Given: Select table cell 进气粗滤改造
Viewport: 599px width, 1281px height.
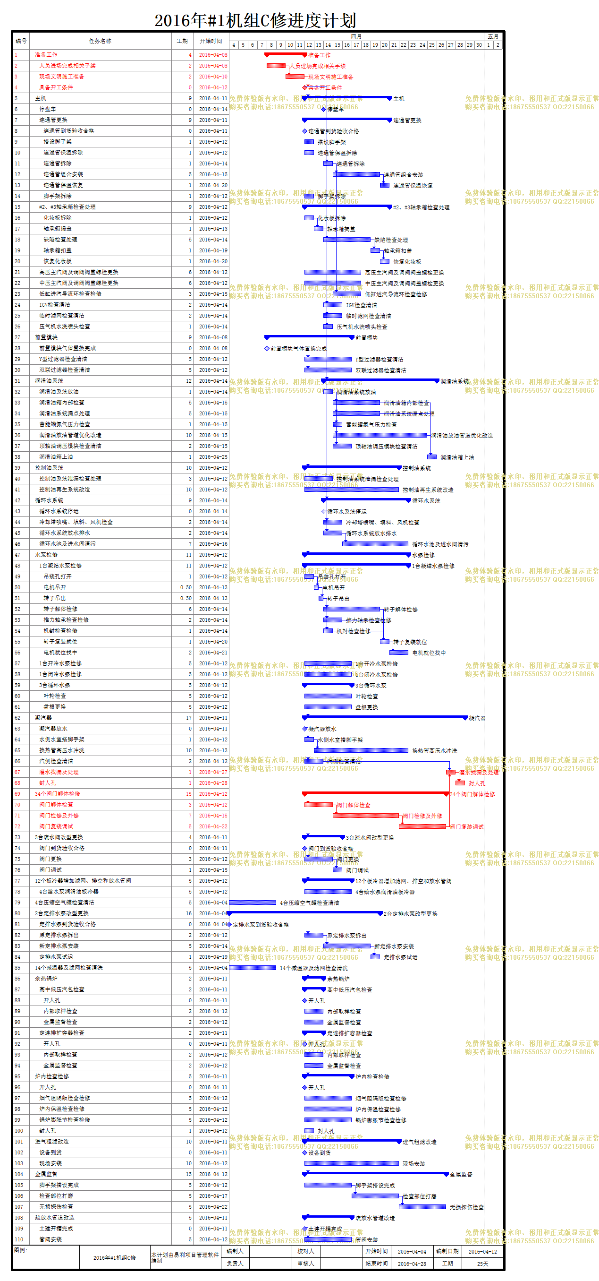Looking at the screenshot, I should 51,1142.
